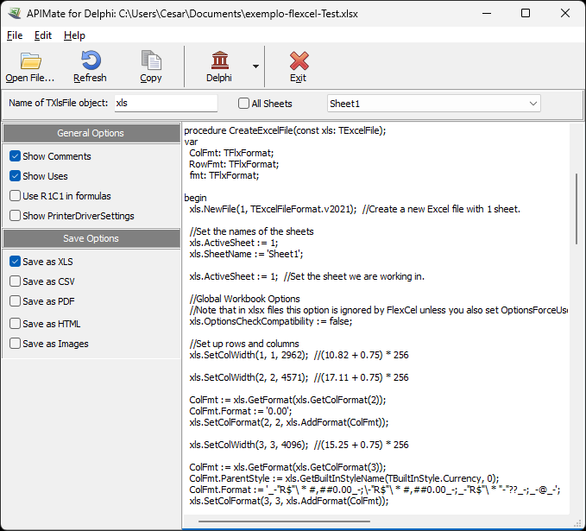The image size is (586, 531).
Task: Click the Copy toolbar icon
Action: tap(151, 60)
